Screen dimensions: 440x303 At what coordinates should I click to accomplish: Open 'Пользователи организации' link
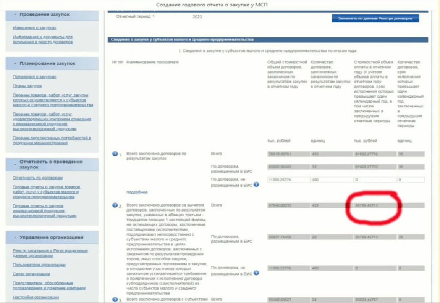[x=39, y=265]
